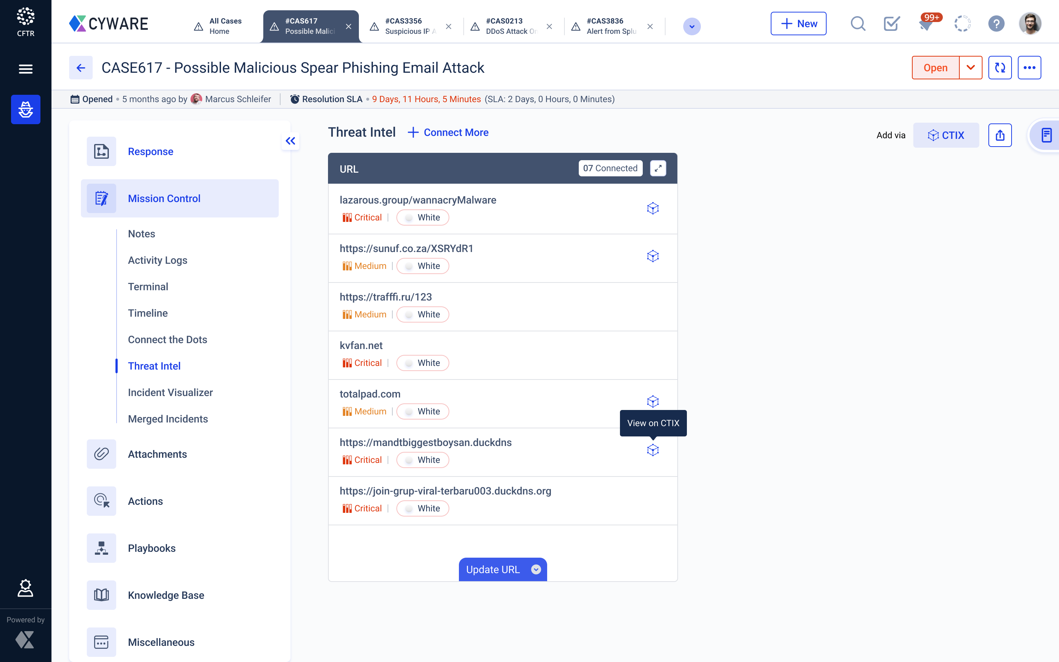Open View on CTIX for mandtbiggestboysan.duckdns URL
Image resolution: width=1059 pixels, height=662 pixels.
coord(653,450)
